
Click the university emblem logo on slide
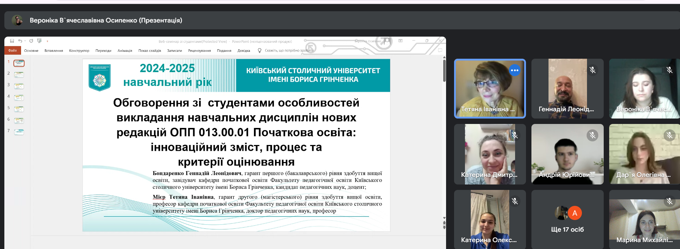tap(100, 78)
